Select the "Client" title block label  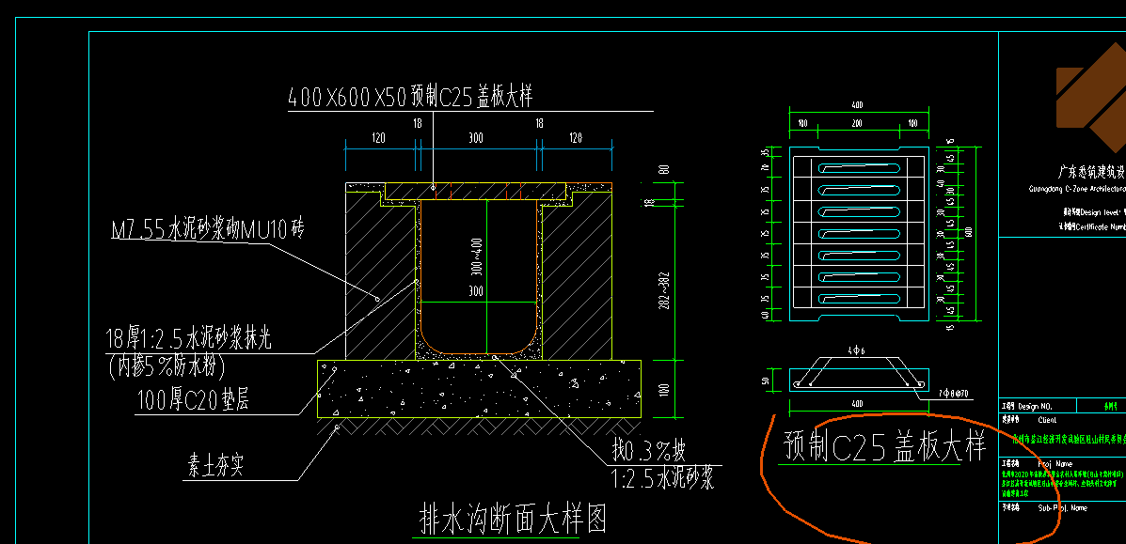click(x=1047, y=420)
